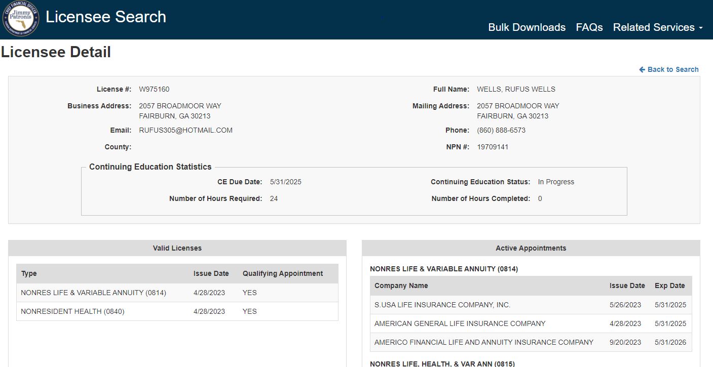This screenshot has width=713, height=367.
Task: Open the Related Services dropdown
Action: coord(657,27)
